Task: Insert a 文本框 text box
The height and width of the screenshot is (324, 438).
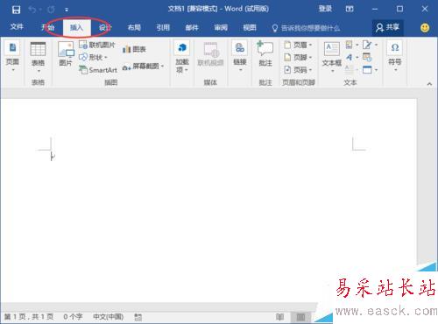Action: tap(332, 57)
